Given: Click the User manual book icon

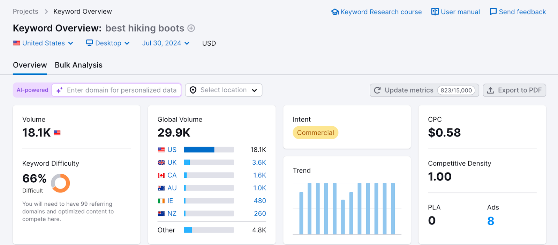Looking at the screenshot, I should click(x=435, y=12).
